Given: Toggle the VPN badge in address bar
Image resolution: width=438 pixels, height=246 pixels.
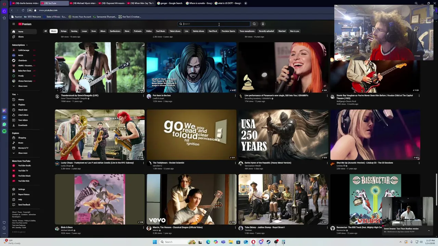Looking at the screenshot, I should click(30, 10).
